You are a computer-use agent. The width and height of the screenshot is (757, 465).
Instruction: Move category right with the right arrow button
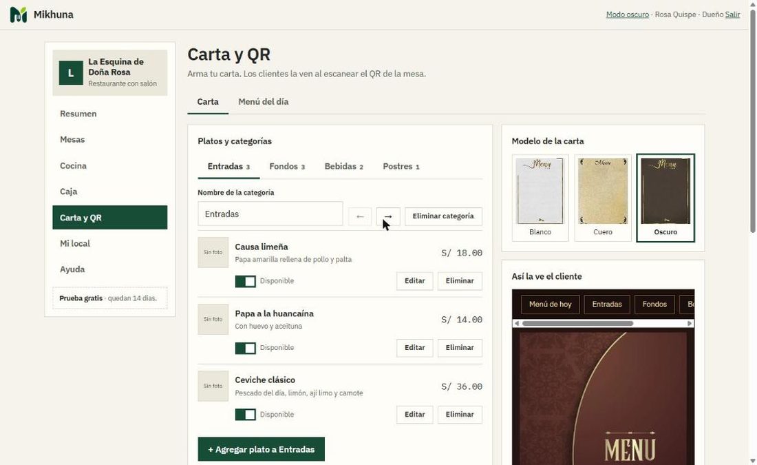(388, 216)
